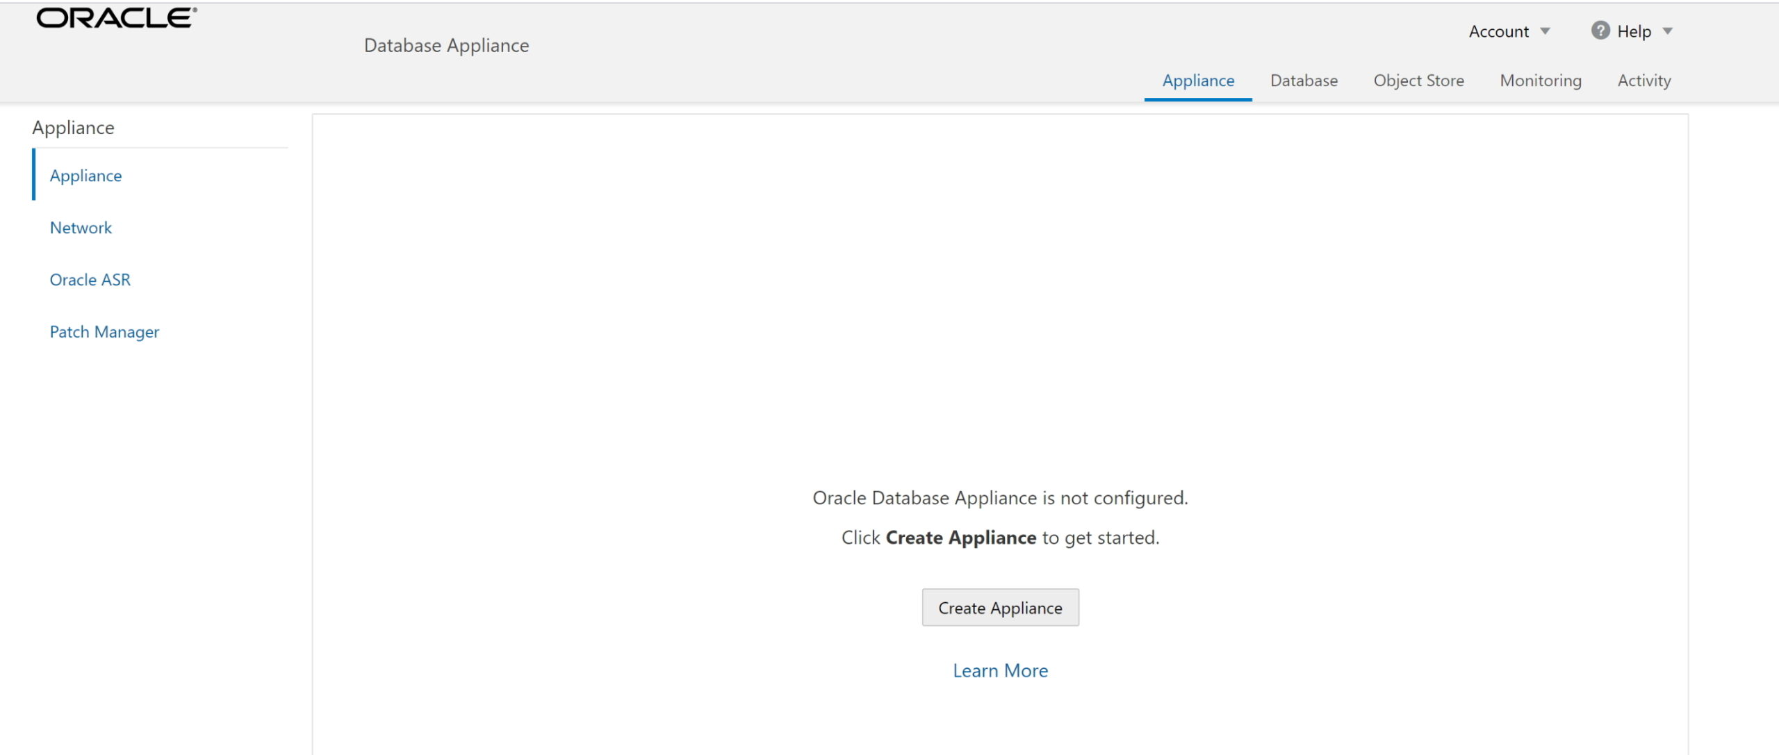Open the Object Store tab
The height and width of the screenshot is (755, 1779).
[1418, 81]
